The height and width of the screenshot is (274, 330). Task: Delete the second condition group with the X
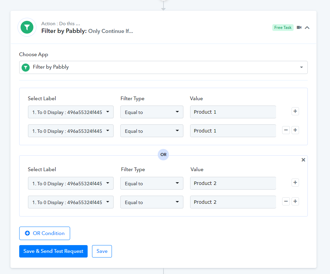pos(303,160)
